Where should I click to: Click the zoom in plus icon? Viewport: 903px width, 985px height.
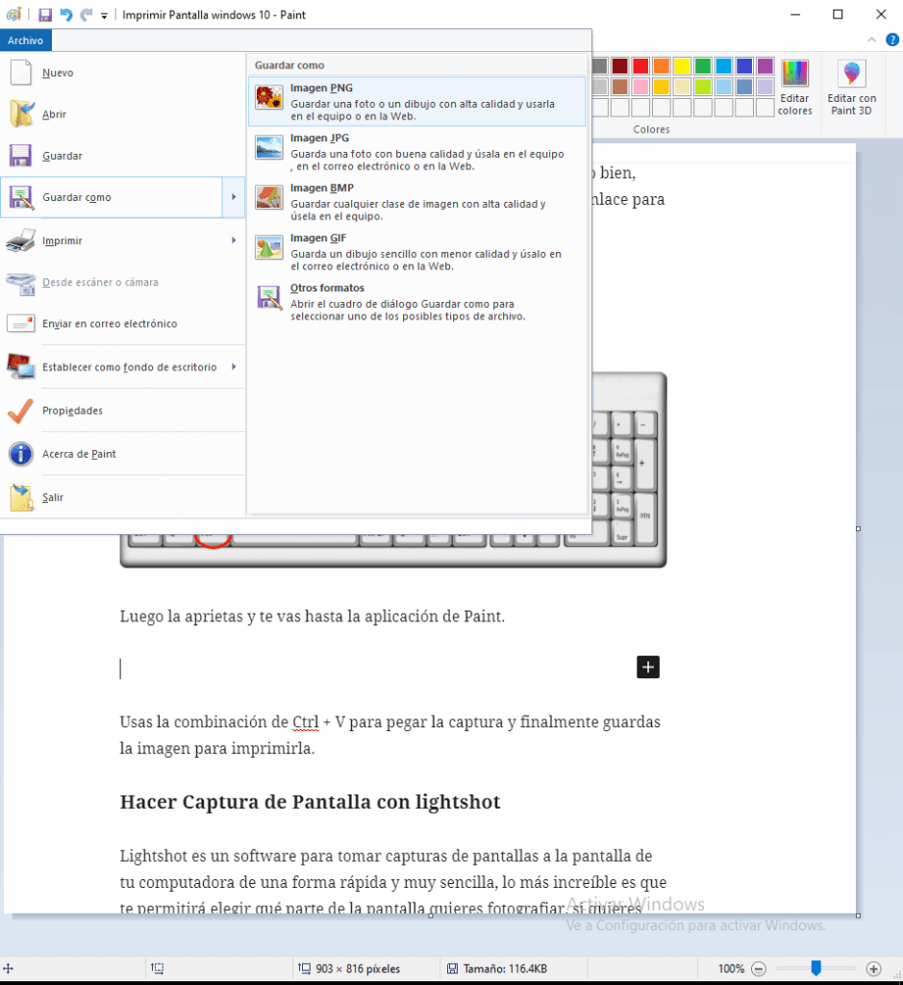(x=873, y=969)
